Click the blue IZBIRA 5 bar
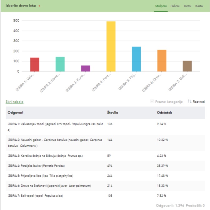210x210 pixels. (x=136, y=59)
